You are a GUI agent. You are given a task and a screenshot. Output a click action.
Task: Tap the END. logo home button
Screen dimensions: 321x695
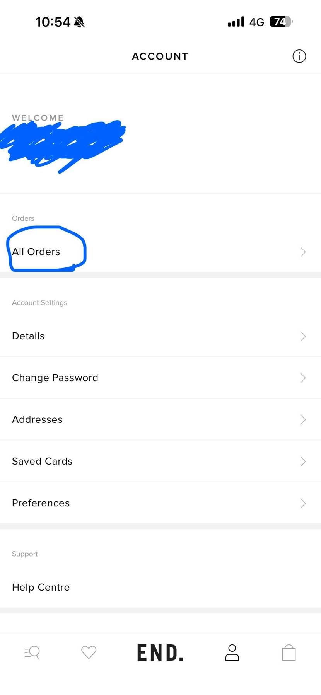(x=160, y=652)
